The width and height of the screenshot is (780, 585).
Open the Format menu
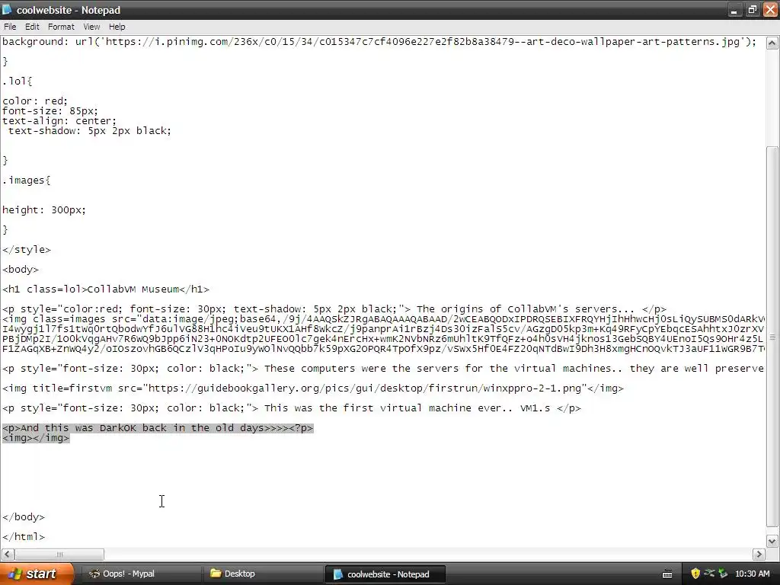pyautogui.click(x=61, y=27)
